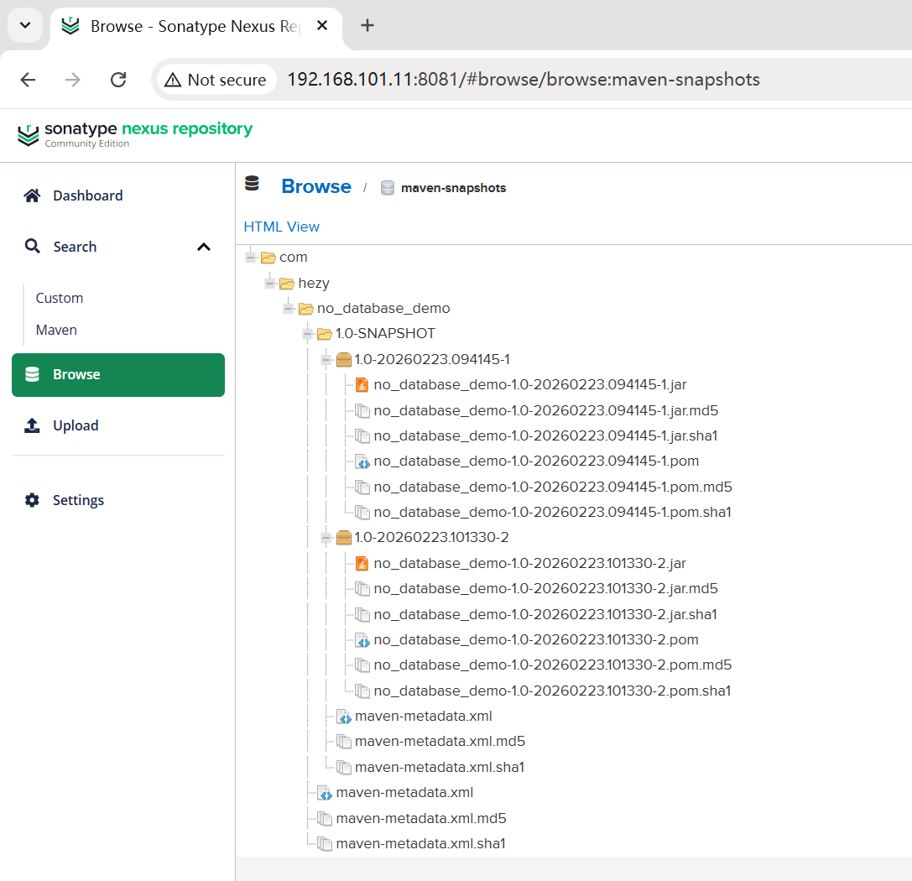Image resolution: width=912 pixels, height=881 pixels.
Task: Select the Browse - Sonatype Nexus browser tab
Action: [x=195, y=26]
